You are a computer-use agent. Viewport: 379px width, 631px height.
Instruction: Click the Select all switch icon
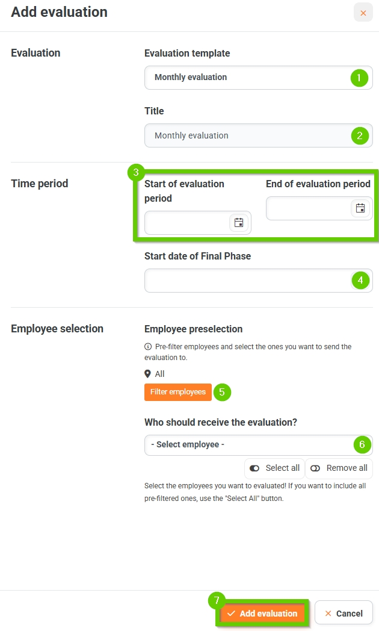click(254, 468)
